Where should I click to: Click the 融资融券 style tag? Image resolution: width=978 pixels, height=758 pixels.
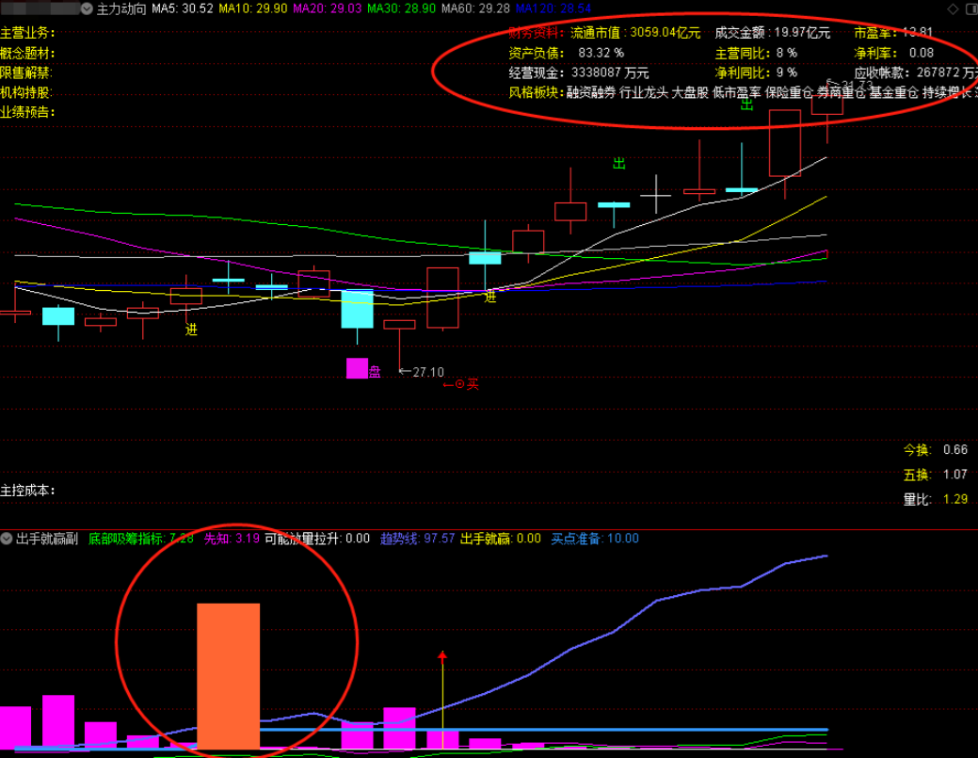591,92
